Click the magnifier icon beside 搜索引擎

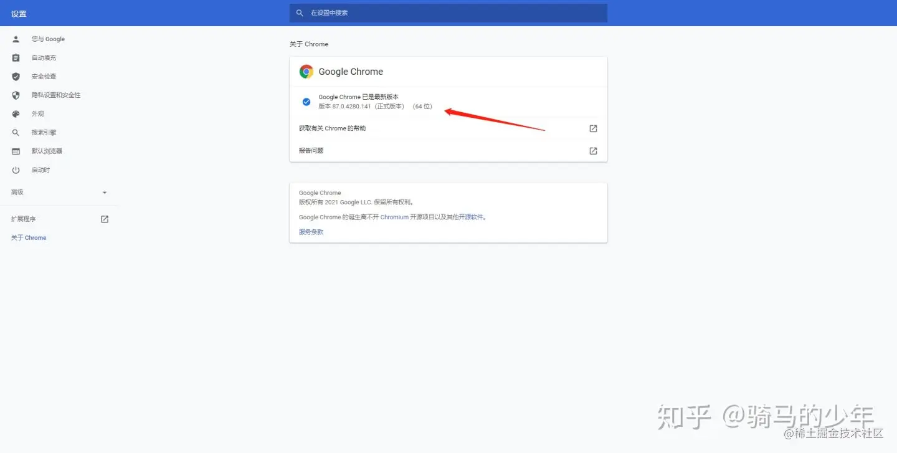coord(16,133)
